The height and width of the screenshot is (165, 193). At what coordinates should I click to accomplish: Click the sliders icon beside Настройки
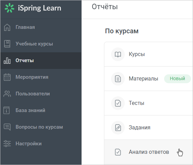(7, 144)
